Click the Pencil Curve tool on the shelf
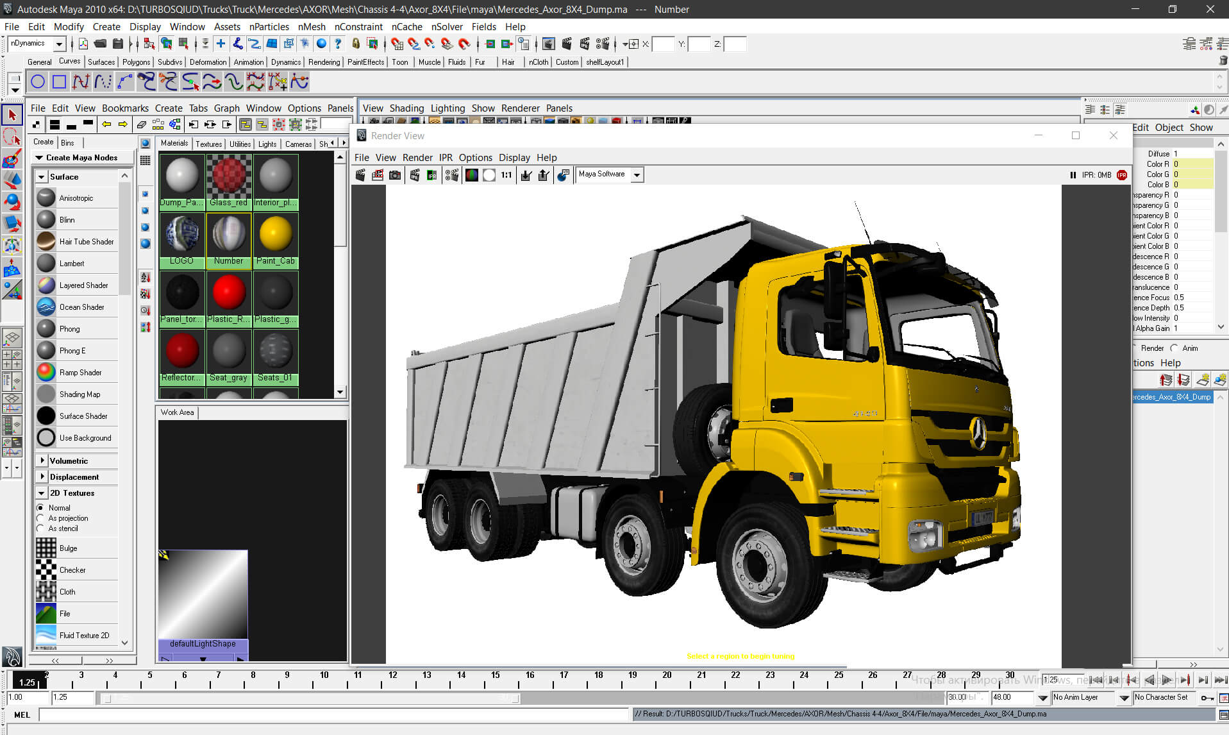The image size is (1229, 735). (103, 81)
